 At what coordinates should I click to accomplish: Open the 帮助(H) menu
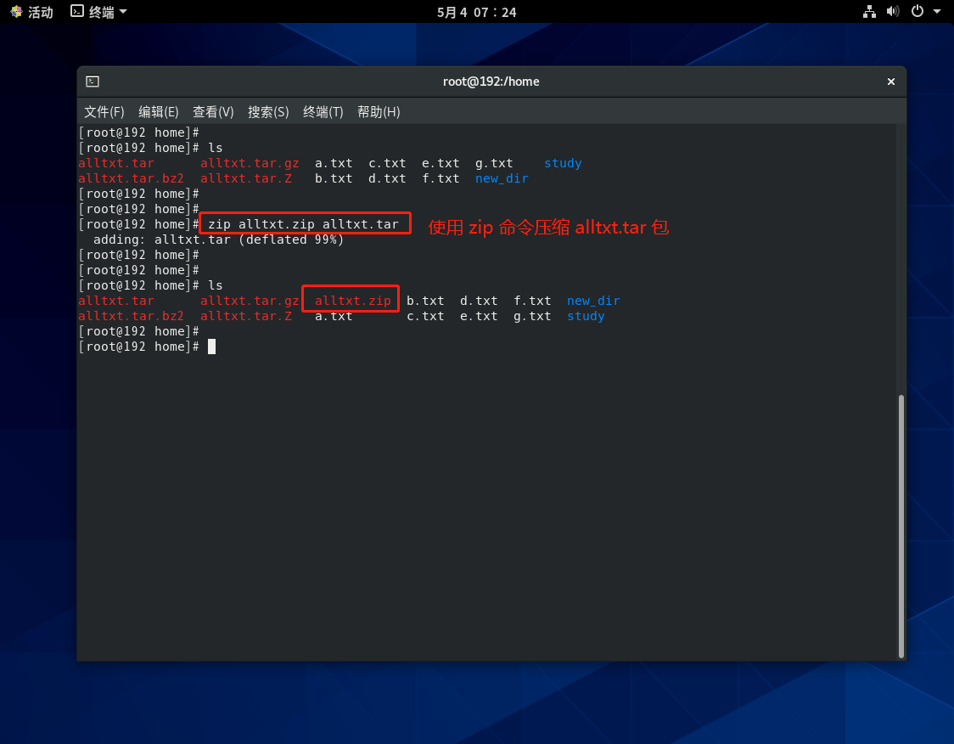click(x=379, y=112)
